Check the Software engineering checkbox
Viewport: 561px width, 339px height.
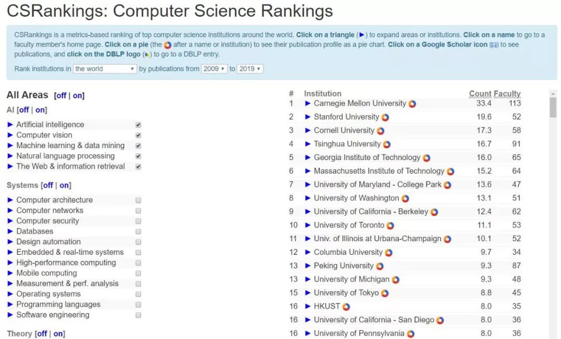tap(138, 315)
